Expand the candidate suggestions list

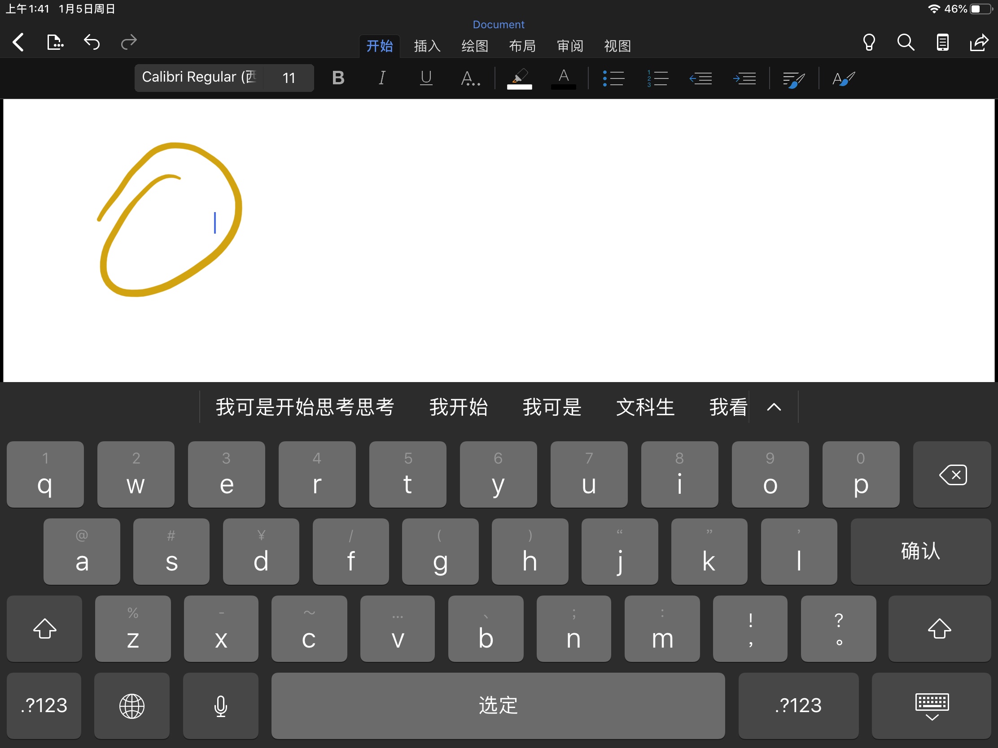(774, 407)
